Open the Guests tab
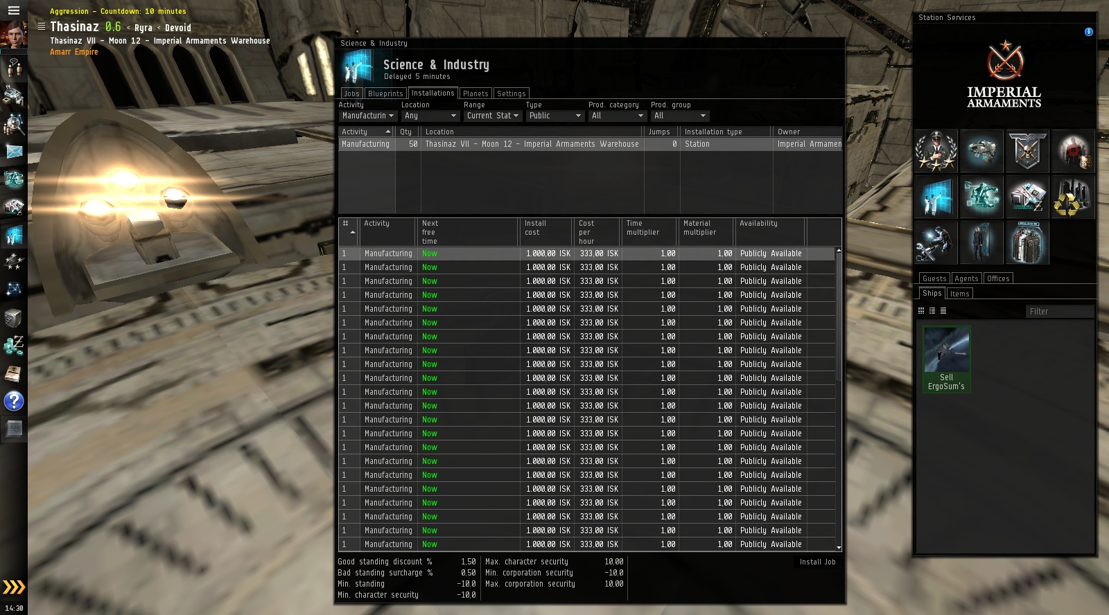This screenshot has width=1109, height=615. [934, 278]
